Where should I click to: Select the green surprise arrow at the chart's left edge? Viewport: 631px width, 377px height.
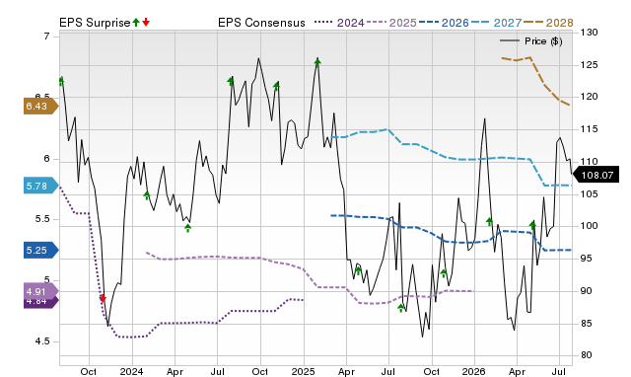61,81
